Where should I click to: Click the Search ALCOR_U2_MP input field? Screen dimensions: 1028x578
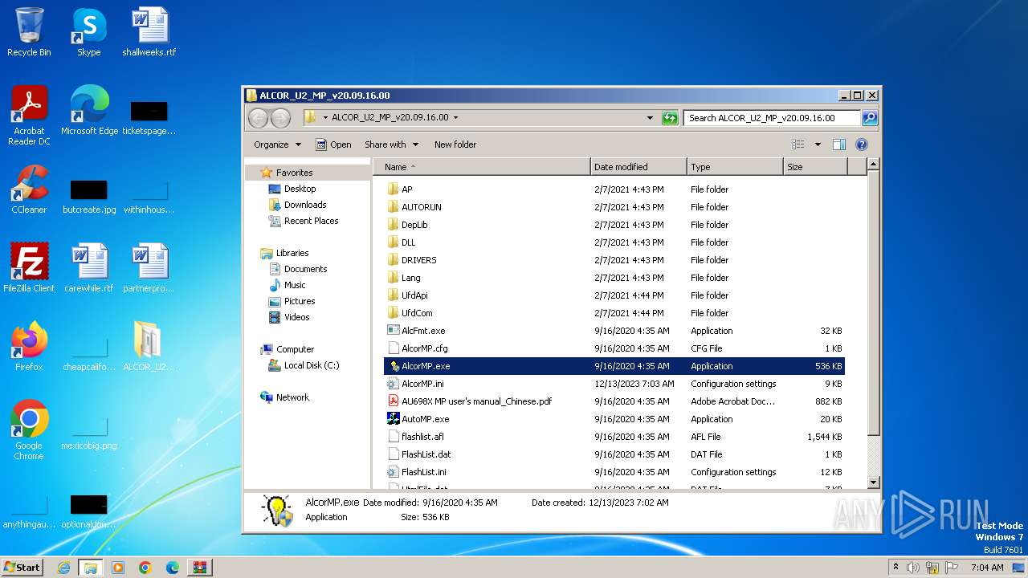click(x=771, y=118)
